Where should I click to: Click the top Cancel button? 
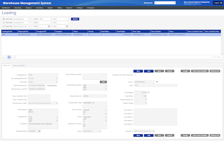[169, 71]
